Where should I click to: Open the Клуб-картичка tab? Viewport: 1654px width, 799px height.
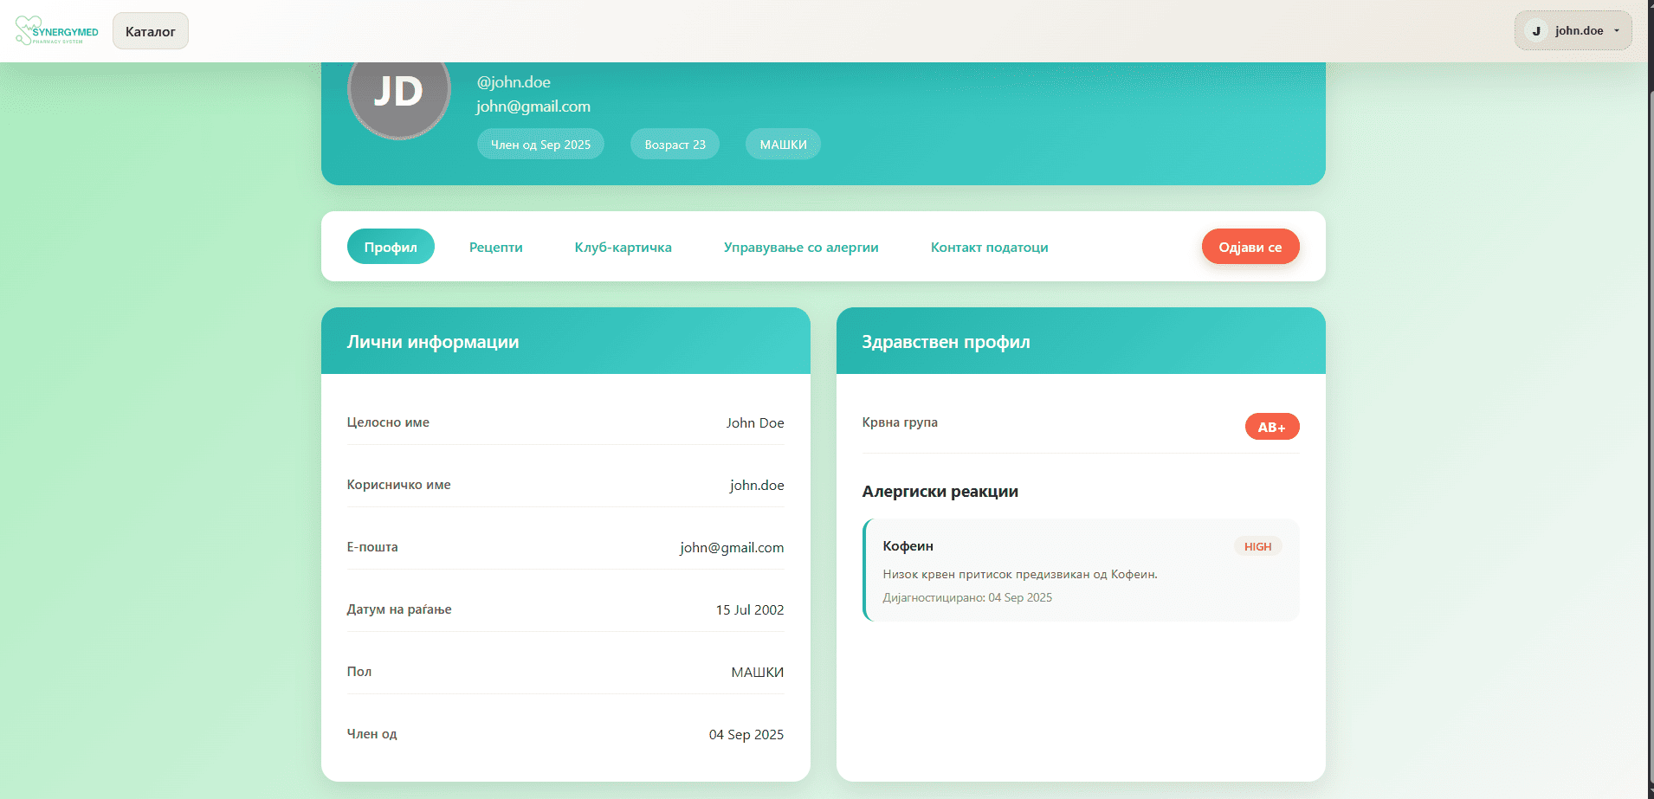pyautogui.click(x=623, y=247)
